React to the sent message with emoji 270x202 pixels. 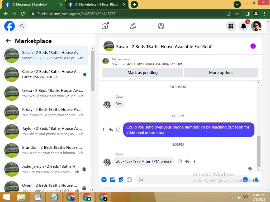click(x=118, y=130)
